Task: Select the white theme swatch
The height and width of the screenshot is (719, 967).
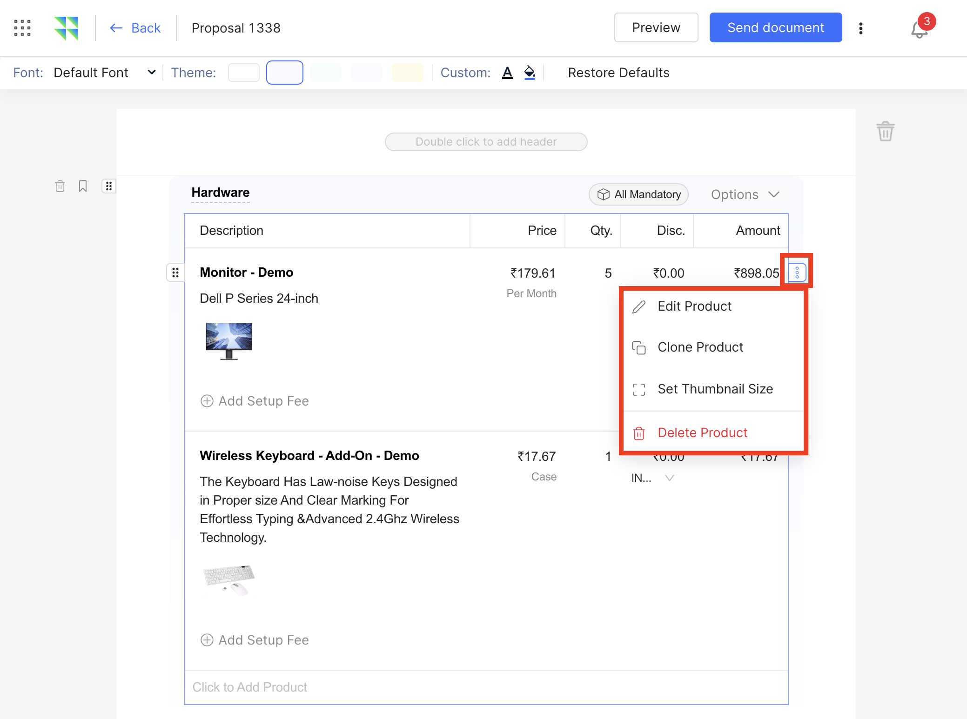Action: (x=244, y=73)
